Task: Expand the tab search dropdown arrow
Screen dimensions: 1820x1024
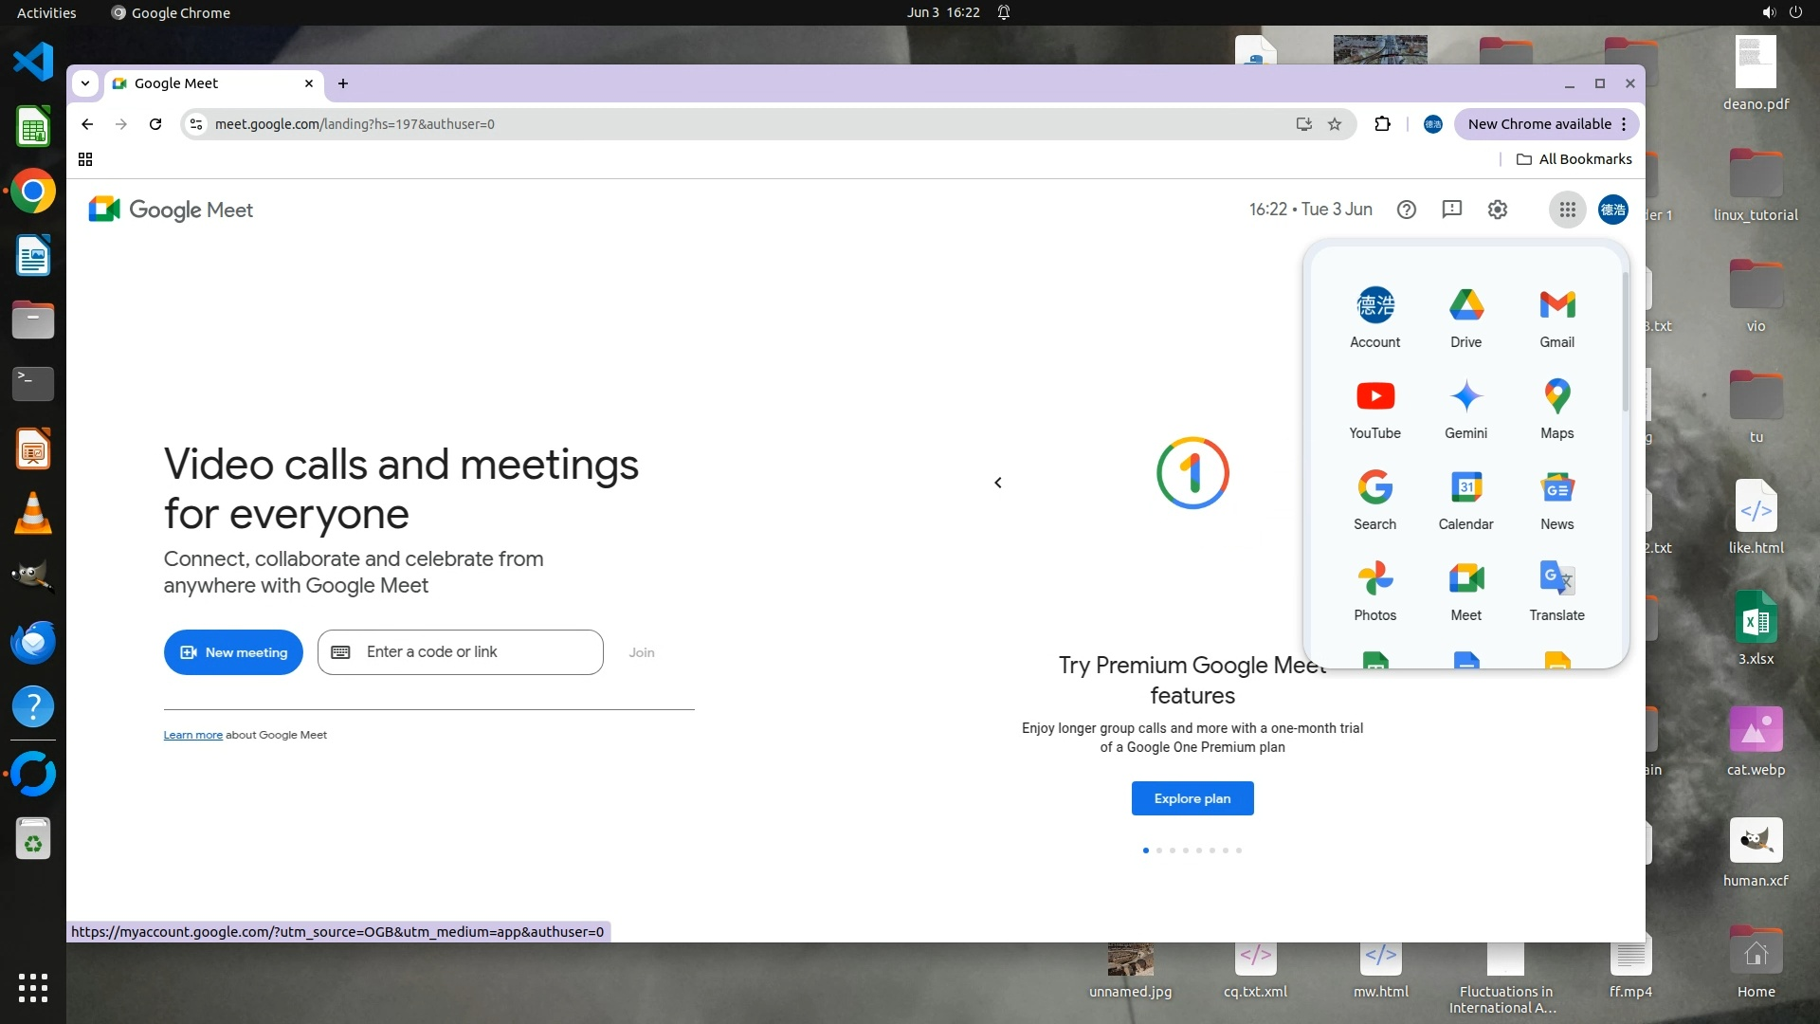Action: coord(85,83)
